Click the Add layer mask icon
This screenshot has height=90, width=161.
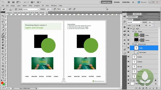coord(143,88)
